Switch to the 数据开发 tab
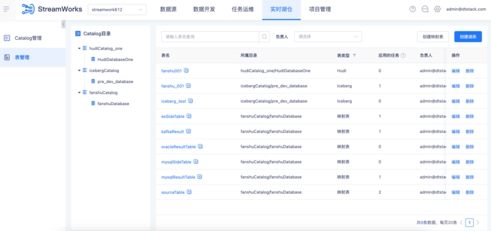Screen dimensions: 491x231 pyautogui.click(x=204, y=10)
